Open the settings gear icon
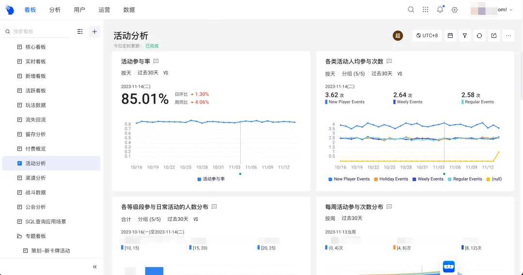 [455, 10]
